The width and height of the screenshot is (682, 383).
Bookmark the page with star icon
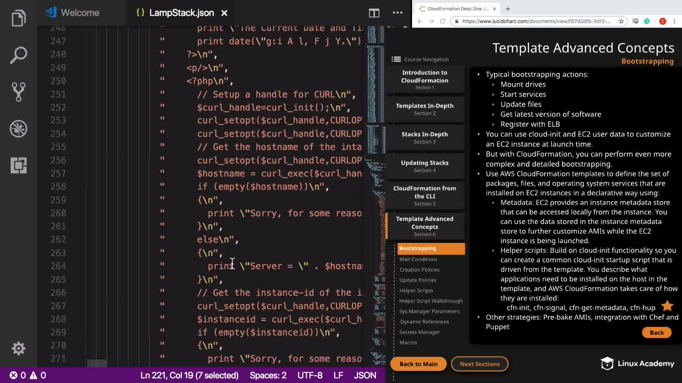[x=621, y=21]
